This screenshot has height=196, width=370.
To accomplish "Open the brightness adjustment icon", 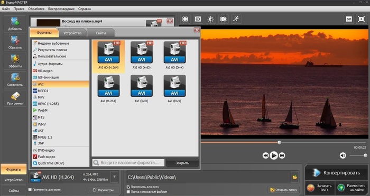I will [x=210, y=19].
